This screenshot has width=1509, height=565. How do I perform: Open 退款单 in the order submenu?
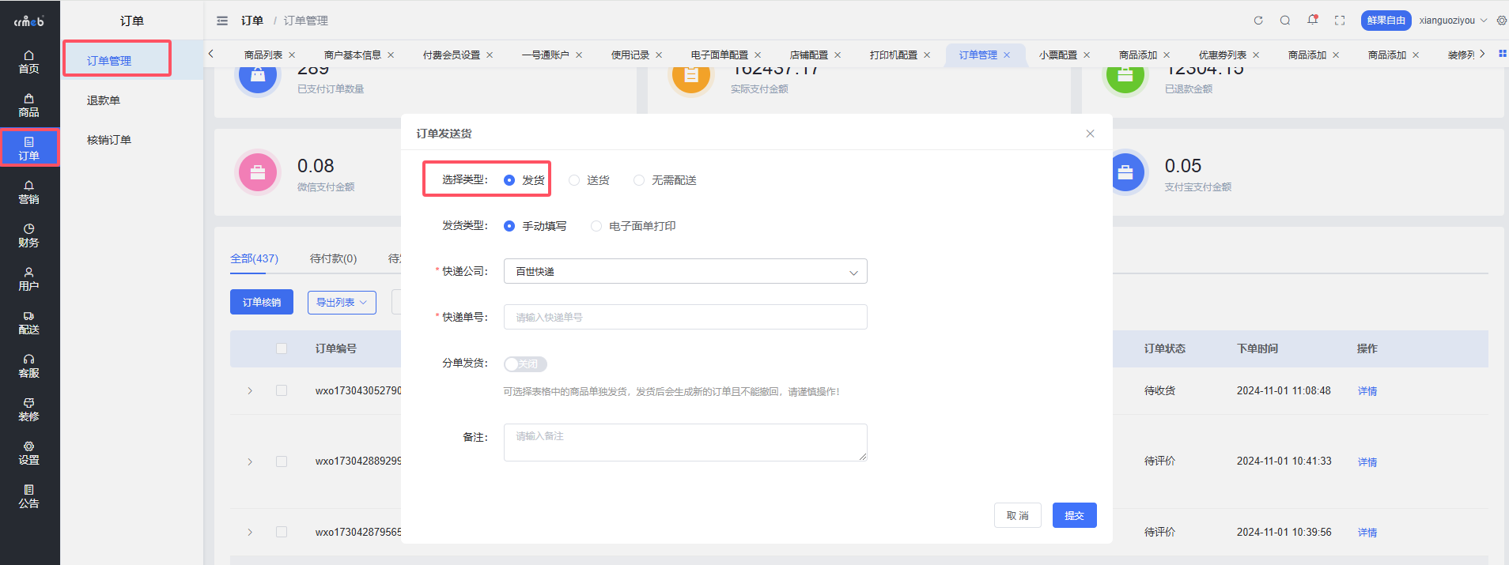coord(104,100)
